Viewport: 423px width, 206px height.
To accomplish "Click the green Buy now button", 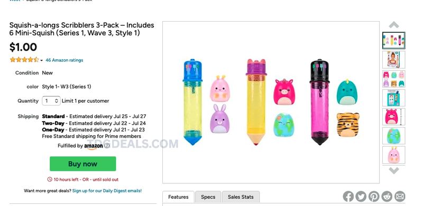I will coord(83,164).
